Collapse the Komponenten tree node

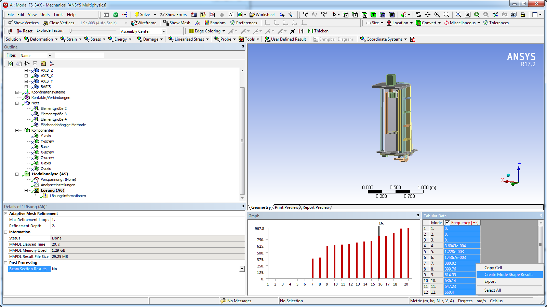(17, 130)
